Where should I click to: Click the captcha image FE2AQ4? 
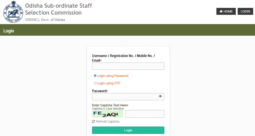[x=108, y=114]
